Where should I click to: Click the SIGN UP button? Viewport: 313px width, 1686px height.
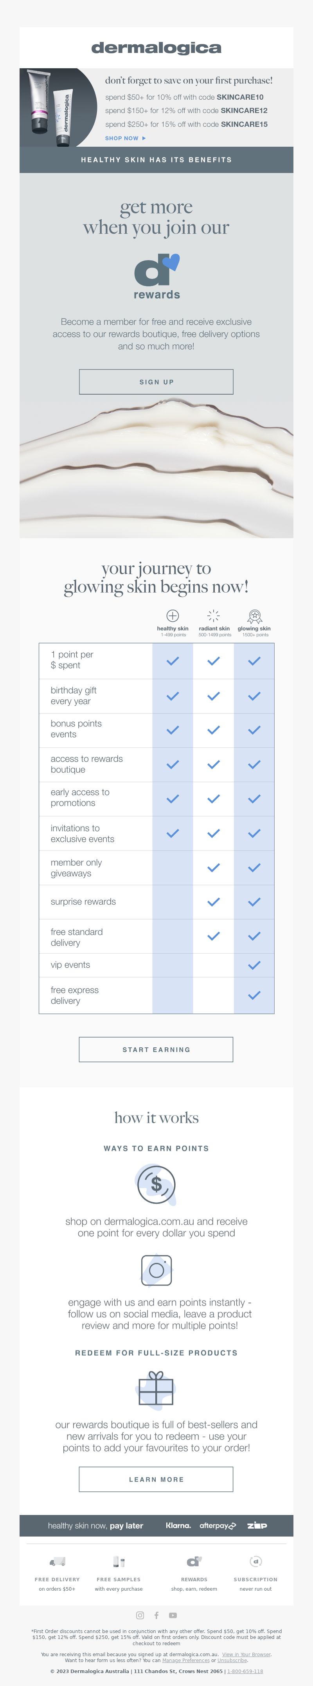tap(156, 382)
